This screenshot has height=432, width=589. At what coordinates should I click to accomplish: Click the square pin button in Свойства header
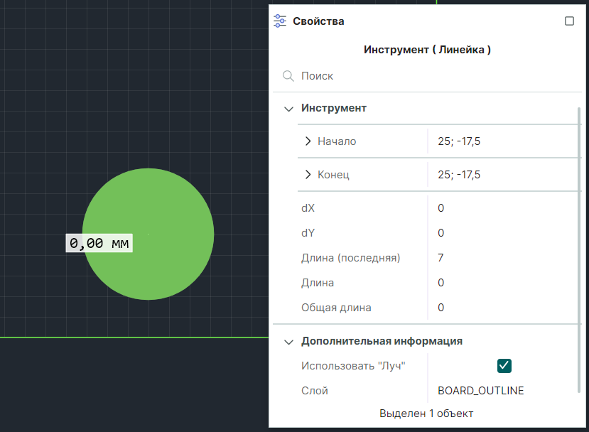click(x=569, y=21)
